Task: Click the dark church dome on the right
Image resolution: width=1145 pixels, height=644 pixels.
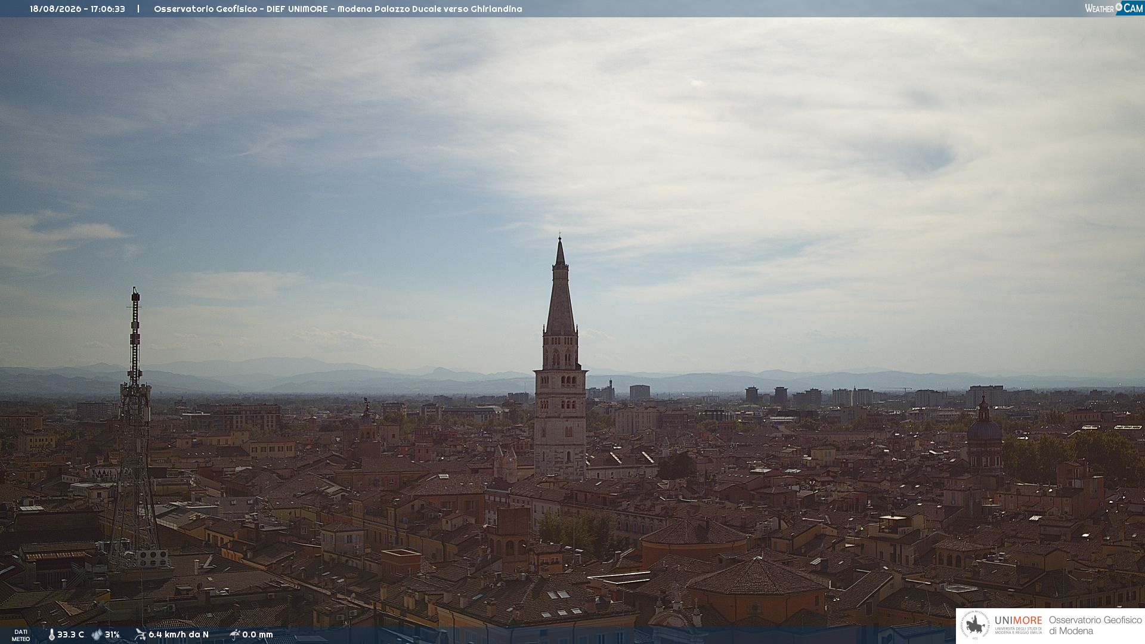Action: 984,429
